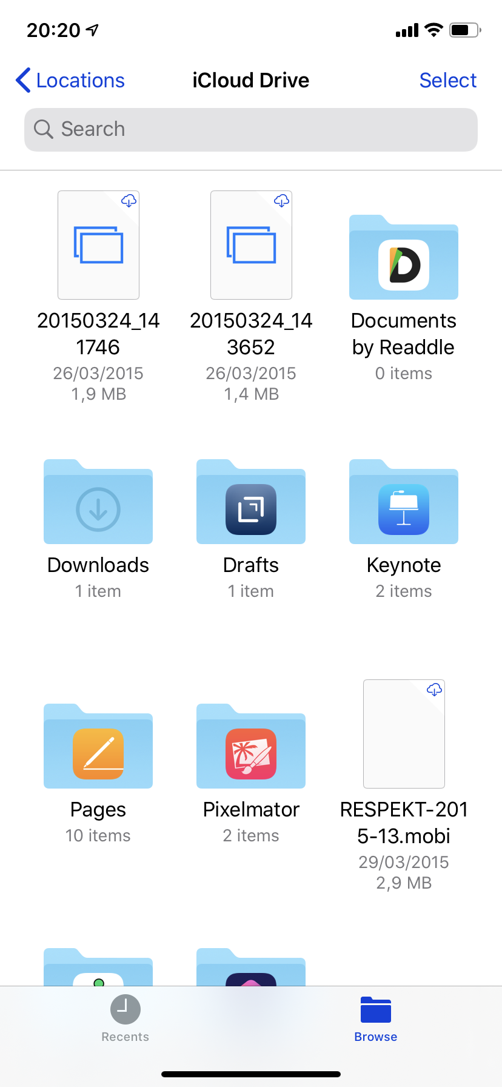Tap the Select button
Viewport: 502px width, 1087px height.
[448, 80]
